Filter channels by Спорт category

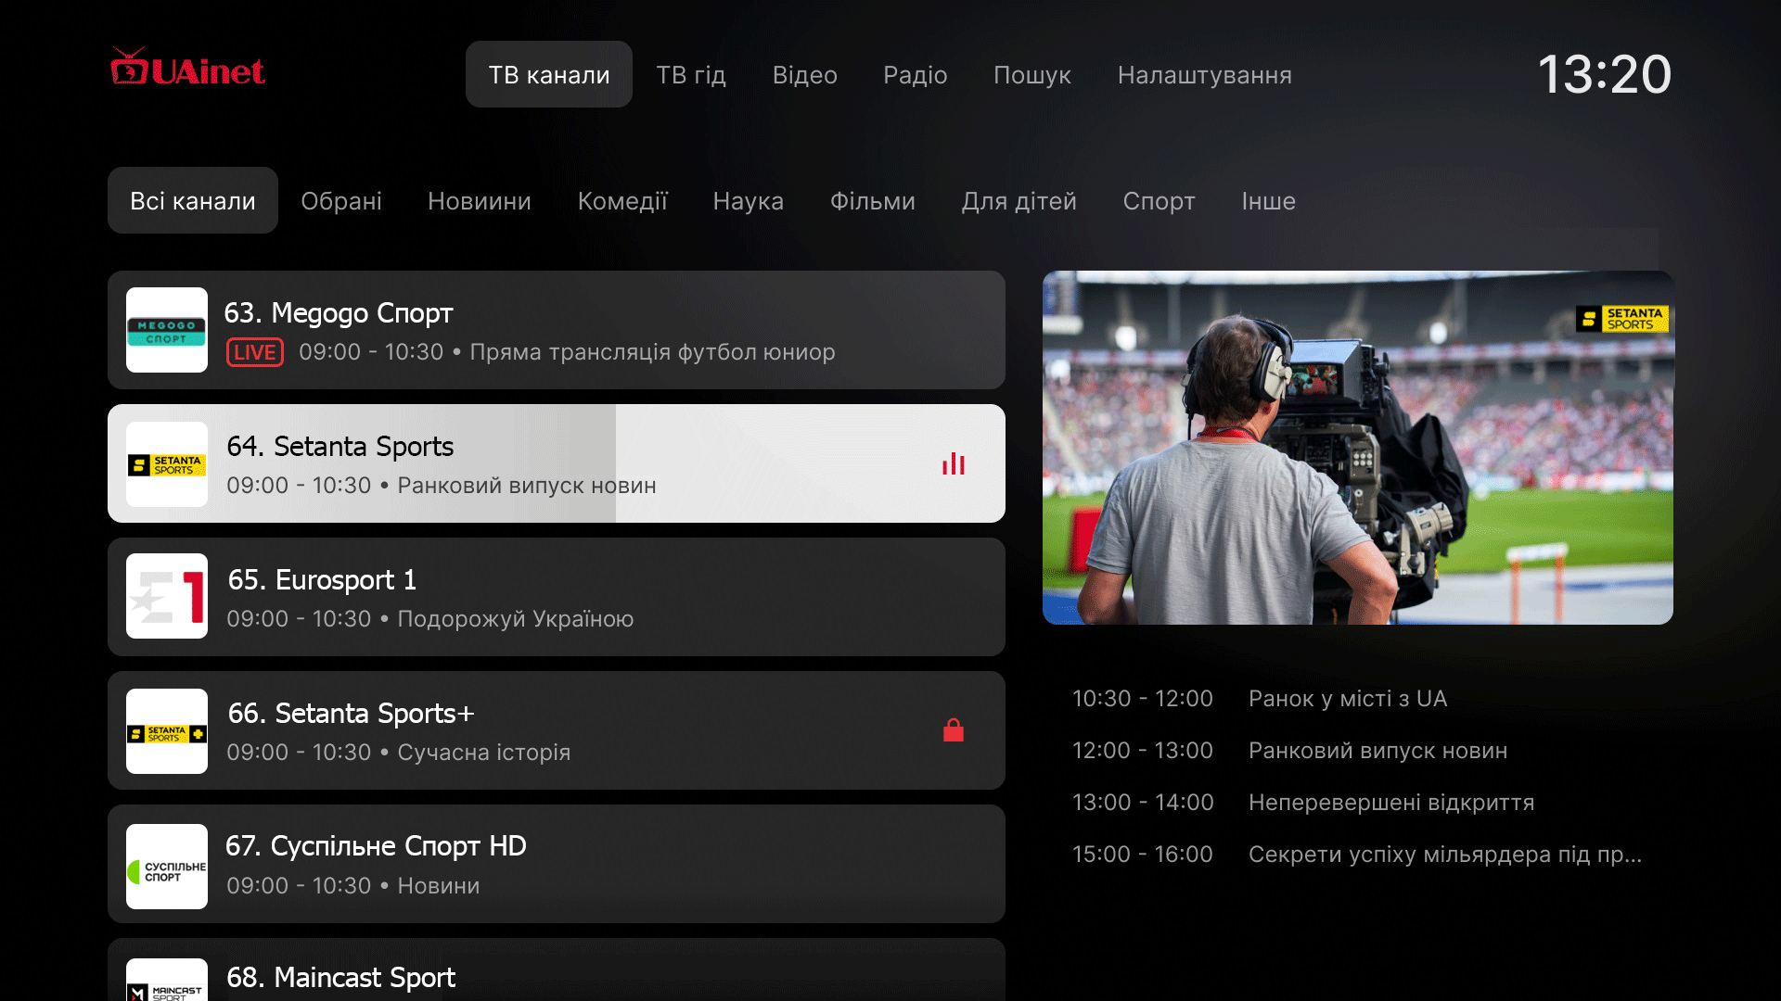(1159, 201)
